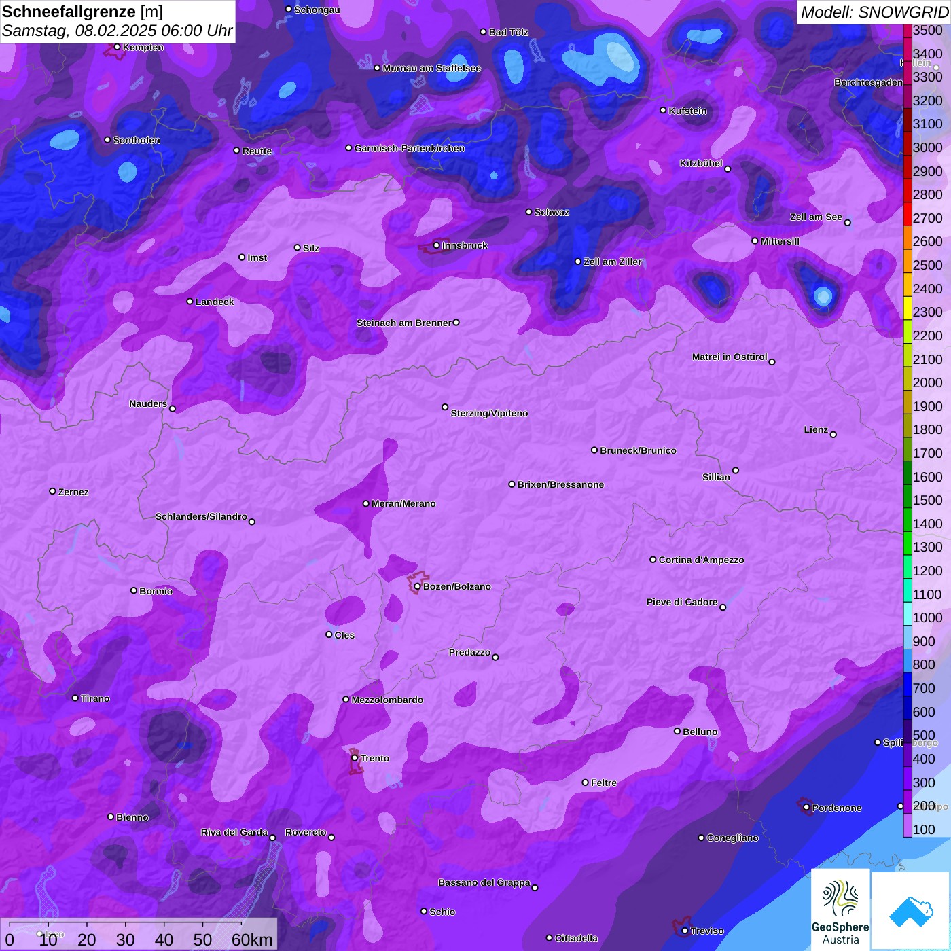Click the Bassano del Grappa label
Viewport: 951px width, 951px height.
pyautogui.click(x=484, y=882)
